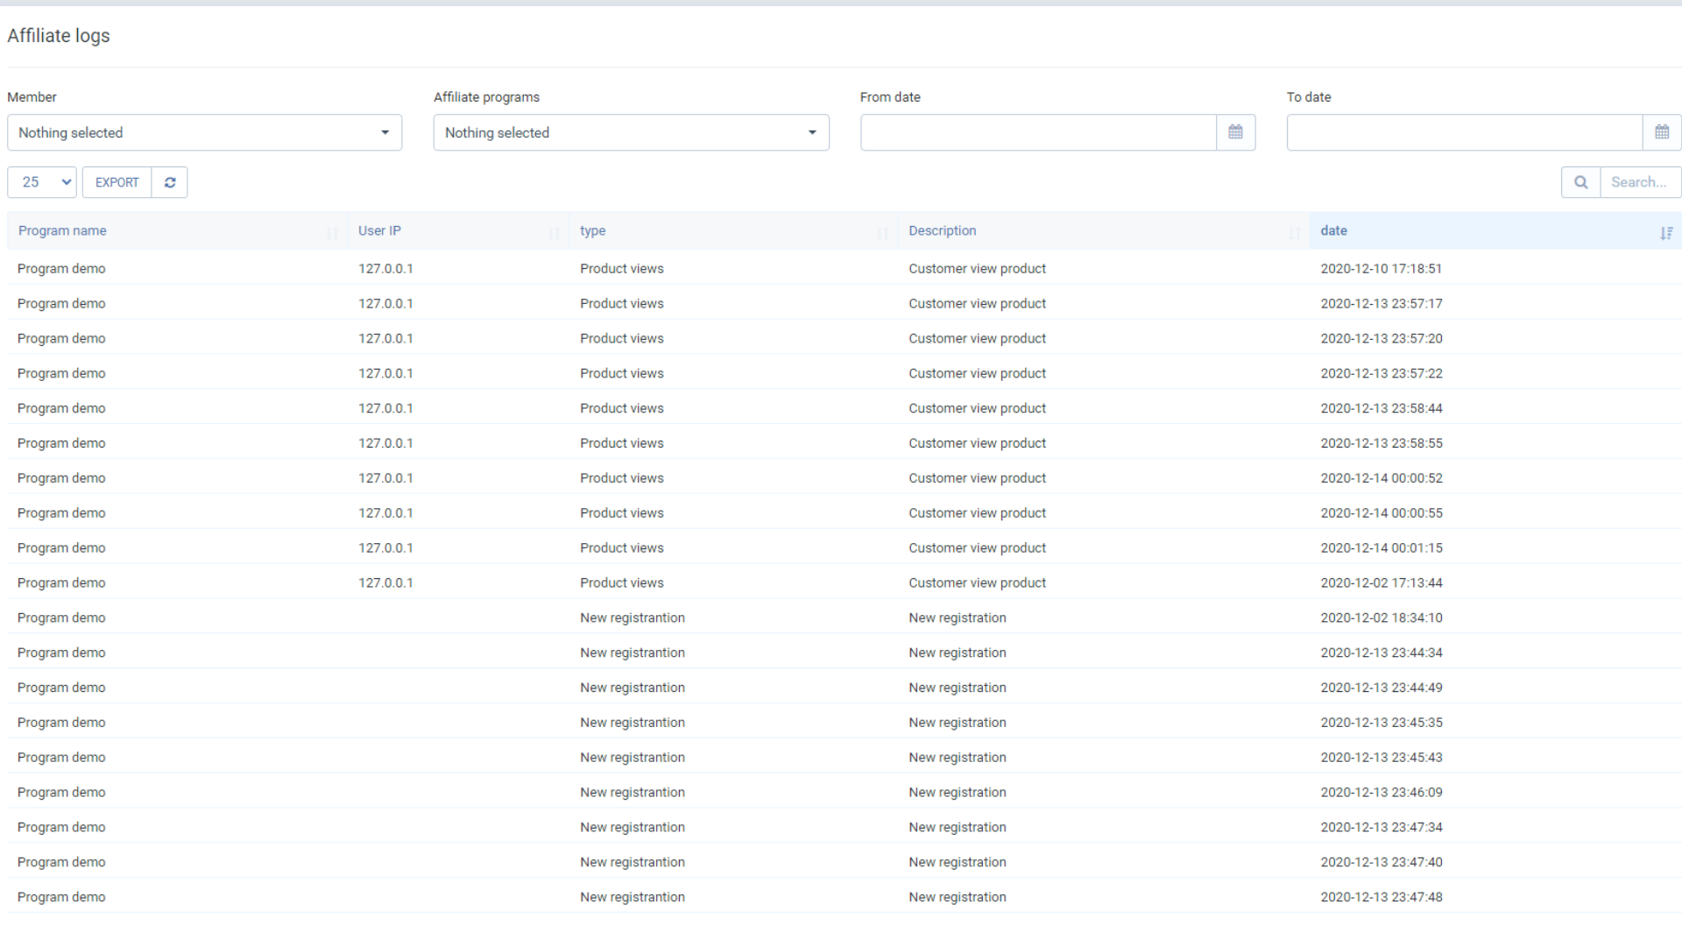This screenshot has width=1682, height=946.
Task: Open the Member selection dropdown
Action: (x=204, y=132)
